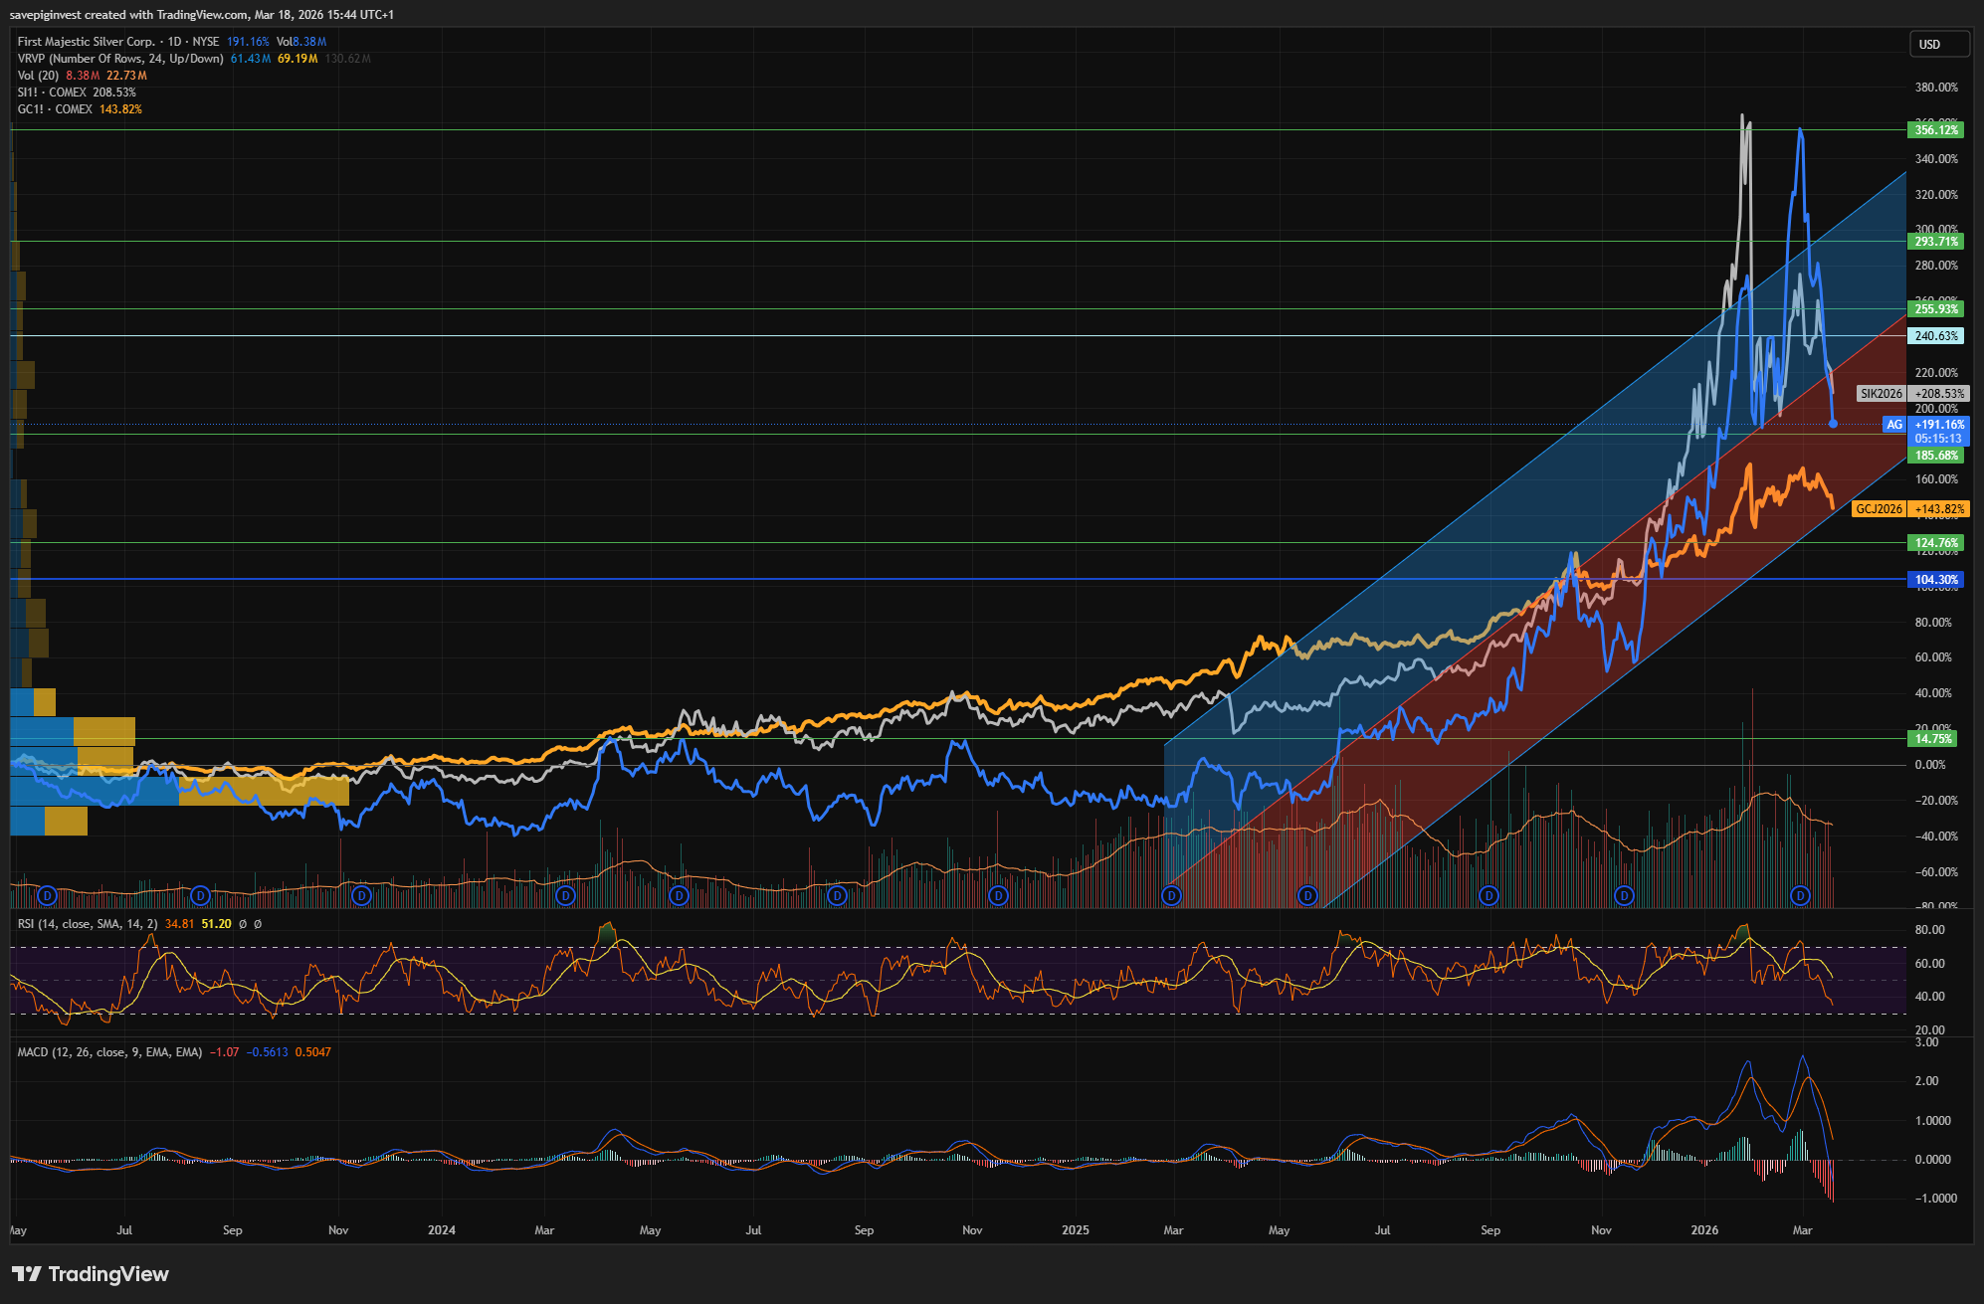Select the First Majestic Silver Corp. legend title
The height and width of the screenshot is (1304, 1984).
click(86, 42)
